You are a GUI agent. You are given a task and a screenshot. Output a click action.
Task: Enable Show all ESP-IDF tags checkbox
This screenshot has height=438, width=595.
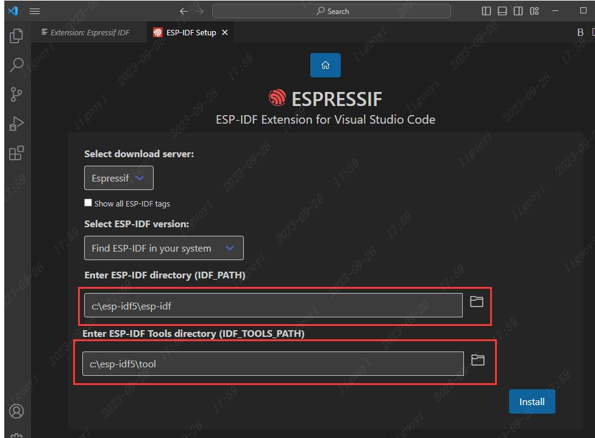click(88, 203)
